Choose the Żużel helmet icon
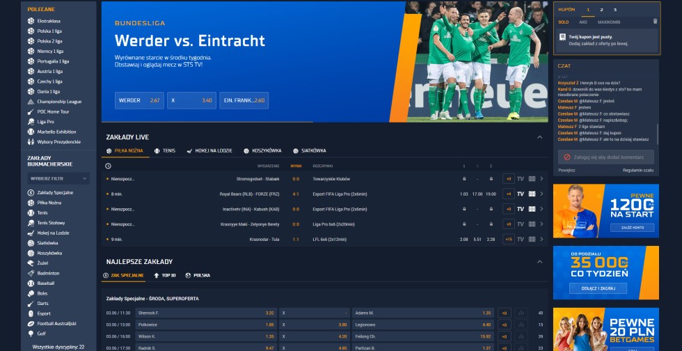 (31, 263)
